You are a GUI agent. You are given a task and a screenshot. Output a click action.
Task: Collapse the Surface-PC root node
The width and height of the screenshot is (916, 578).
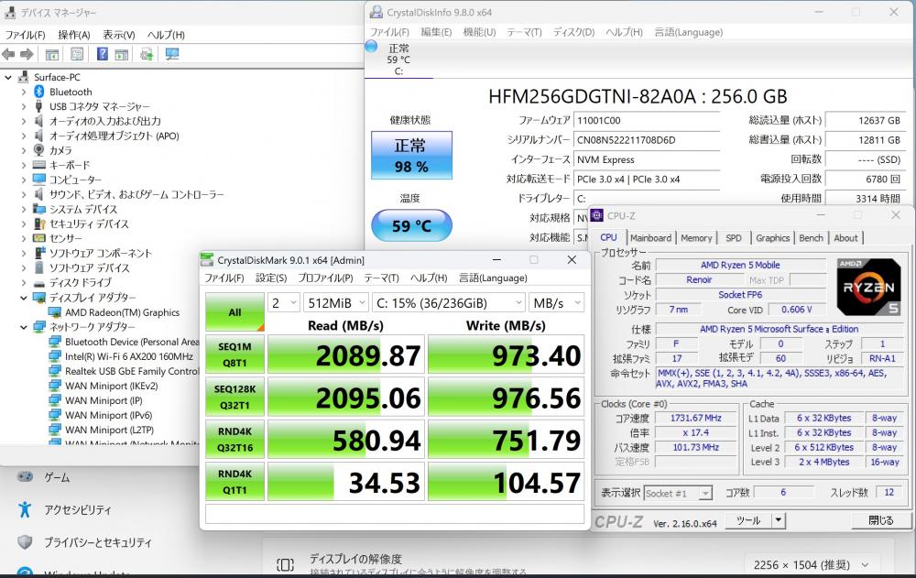(8, 77)
